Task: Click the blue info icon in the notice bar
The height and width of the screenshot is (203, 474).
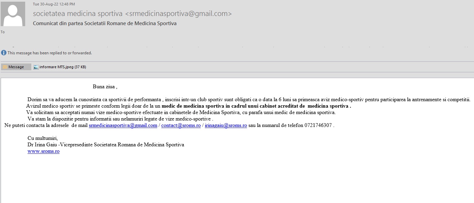Action: point(4,53)
